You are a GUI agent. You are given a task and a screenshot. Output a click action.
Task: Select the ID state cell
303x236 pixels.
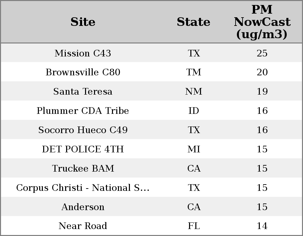(194, 111)
